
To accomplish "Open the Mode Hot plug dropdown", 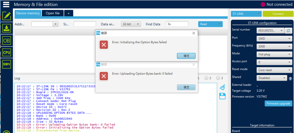I will pos(274,54).
